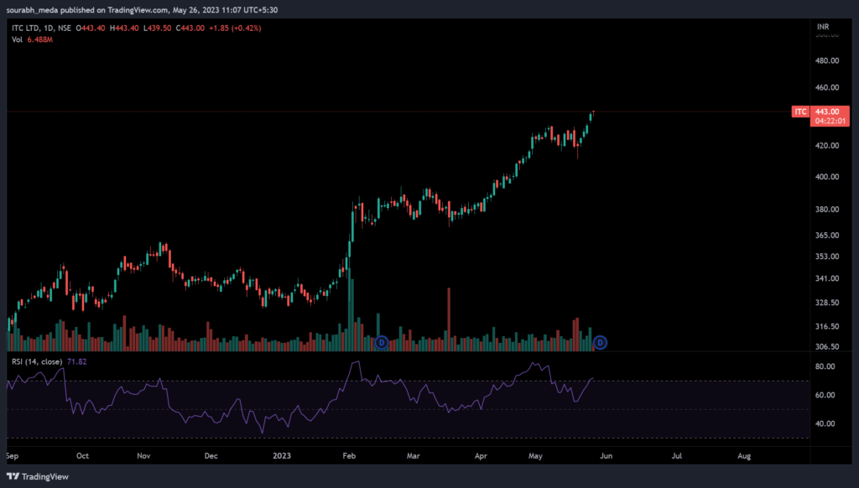Screen dimensions: 859x488
Task: Open the dividend marker near late May
Action: coord(600,343)
